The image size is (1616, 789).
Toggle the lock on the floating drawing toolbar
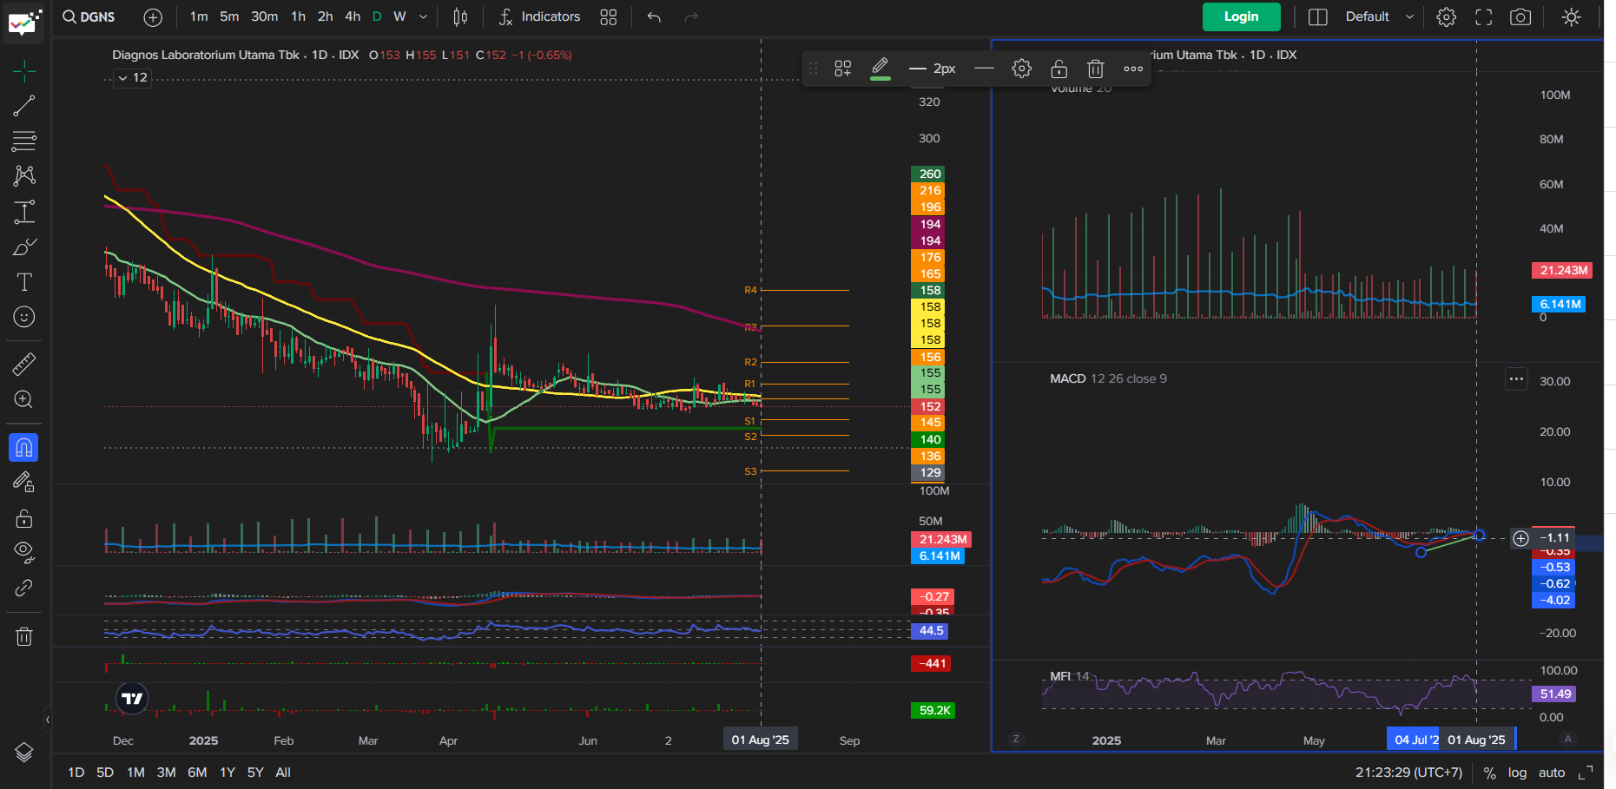coord(1059,69)
